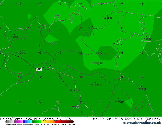Click the Piz Boe location label

pos(107,18)
